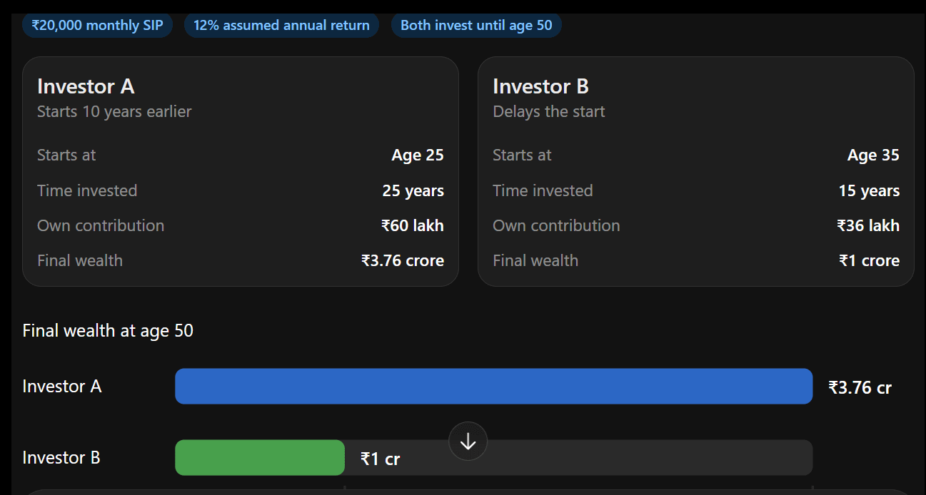The image size is (926, 495).
Task: Click the Both invest until age 50 chip
Action: [x=476, y=26]
